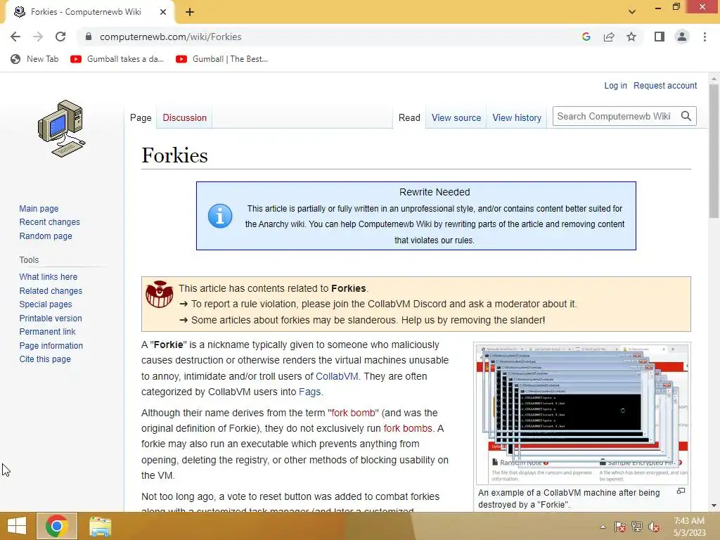Screen dimensions: 720x540
Task: Open the browser side panel
Action: coord(660,37)
